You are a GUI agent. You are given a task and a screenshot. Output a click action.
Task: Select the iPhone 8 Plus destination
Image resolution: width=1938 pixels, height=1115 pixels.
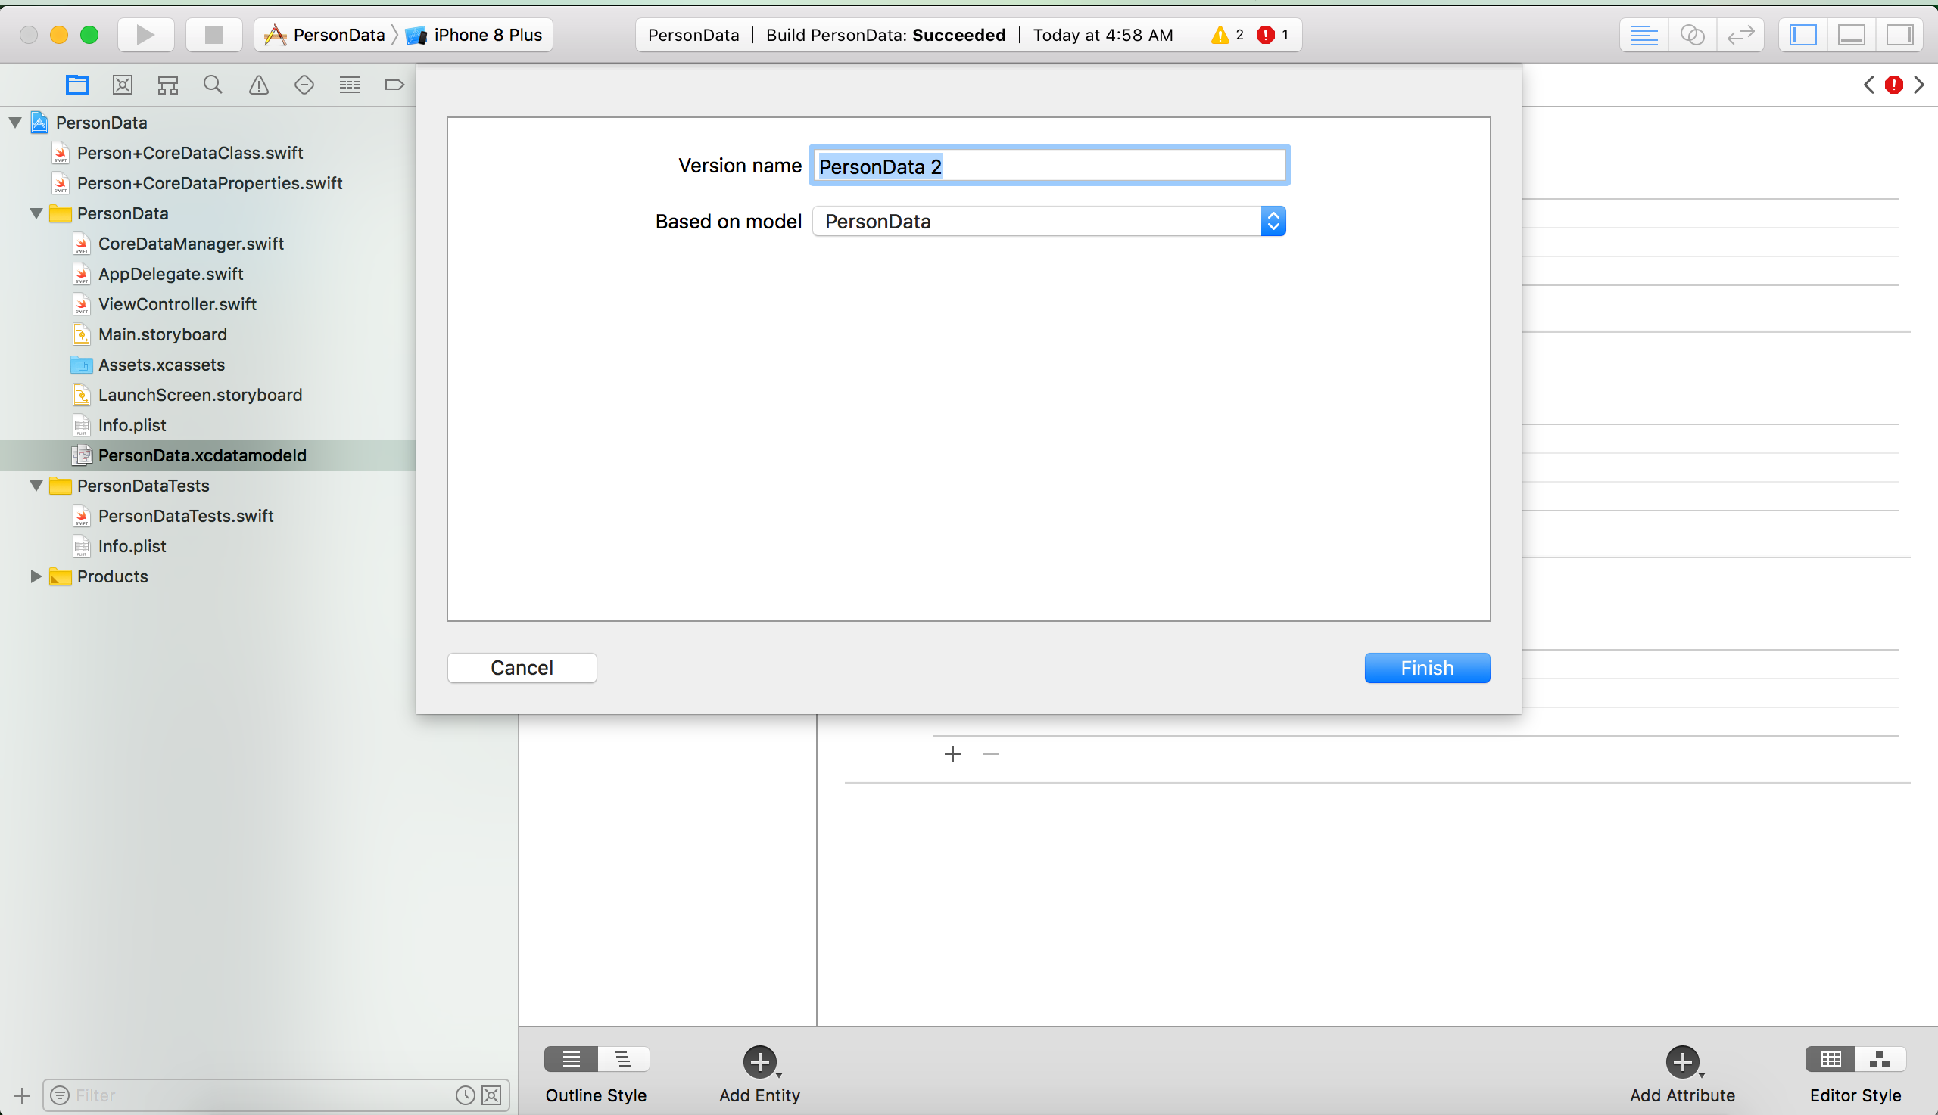pos(487,35)
